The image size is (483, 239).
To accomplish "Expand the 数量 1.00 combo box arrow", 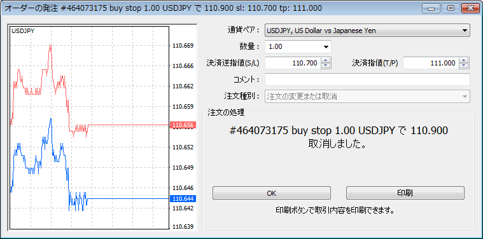I will (x=326, y=47).
